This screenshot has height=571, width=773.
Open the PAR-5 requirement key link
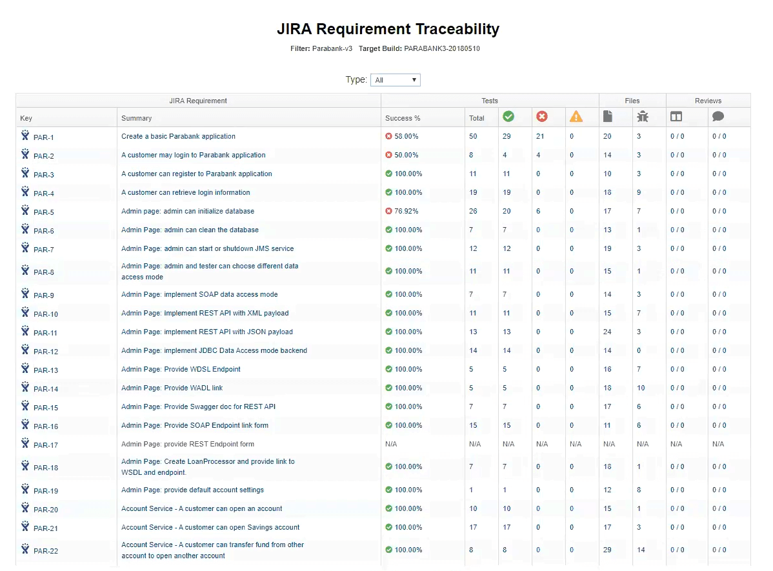[x=44, y=212]
